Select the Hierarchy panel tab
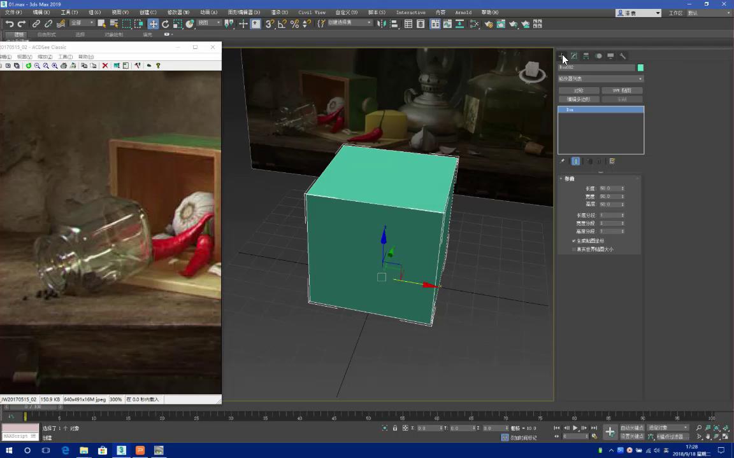The image size is (734, 458). click(x=586, y=56)
